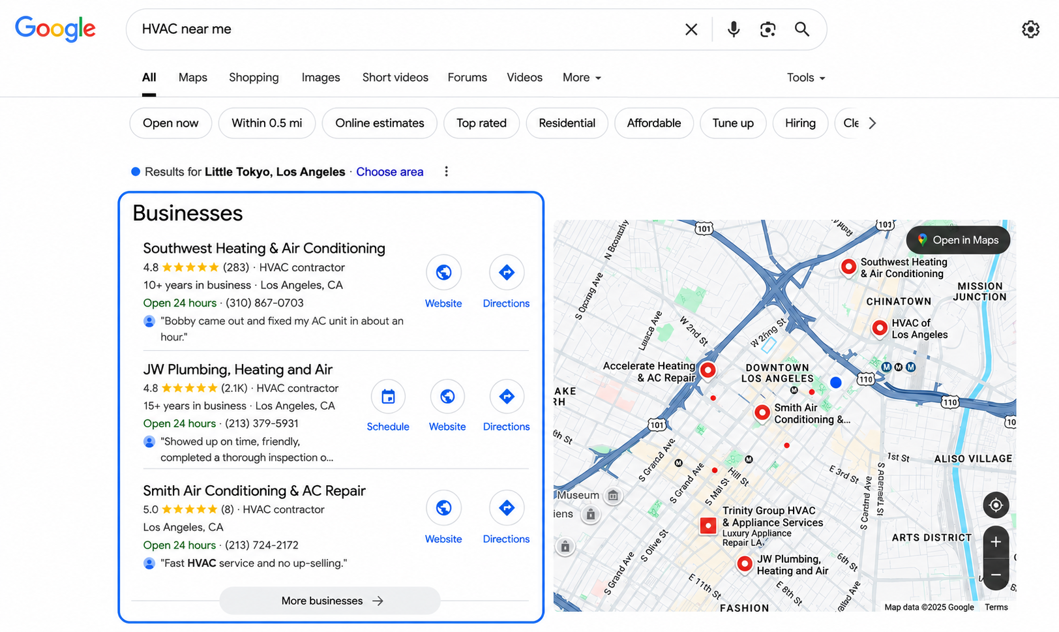1059x632 pixels.
Task: Click JW Plumbing (2.1K) reviews count
Action: pyautogui.click(x=234, y=389)
